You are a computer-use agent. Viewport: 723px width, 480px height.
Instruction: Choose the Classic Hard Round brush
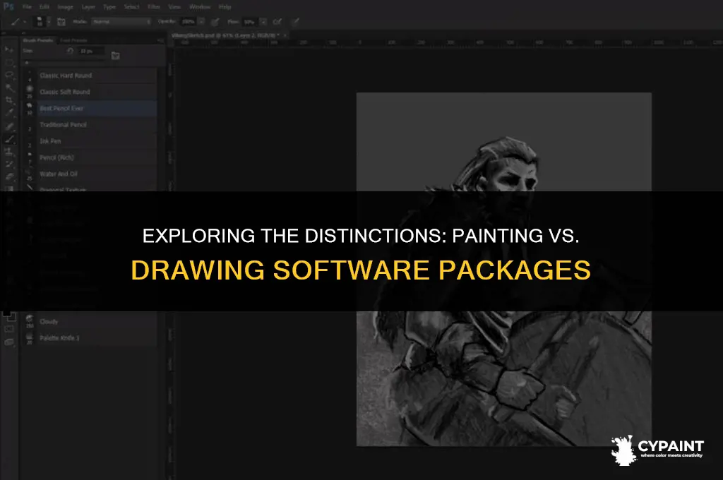coord(90,75)
